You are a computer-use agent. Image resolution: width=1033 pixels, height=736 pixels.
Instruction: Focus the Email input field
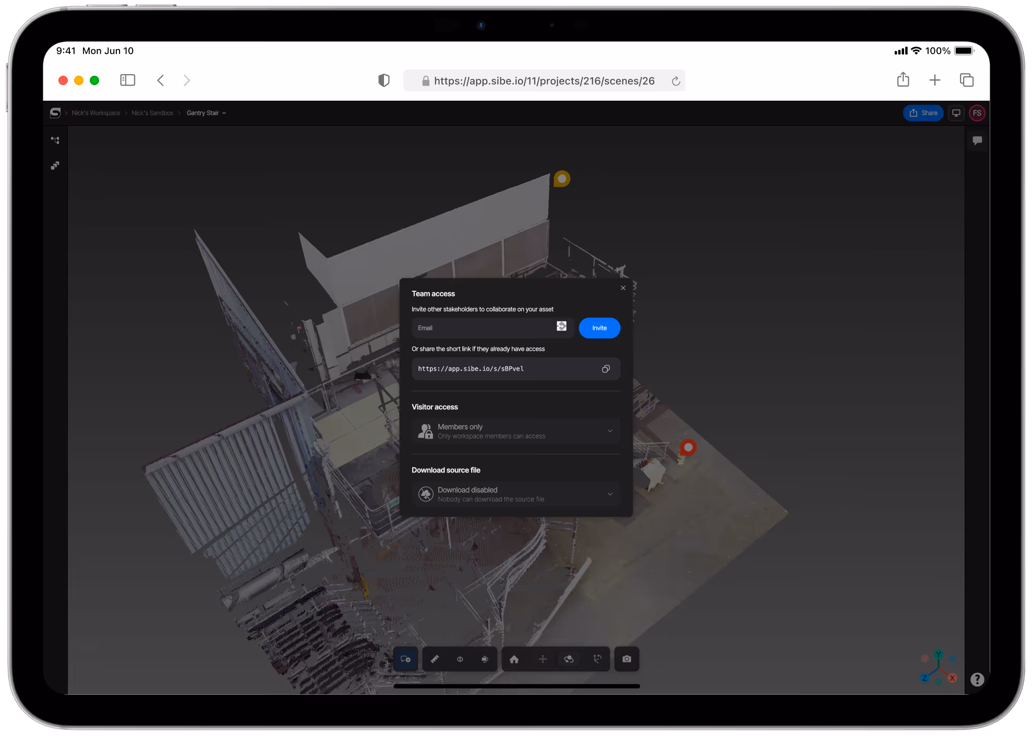point(493,328)
